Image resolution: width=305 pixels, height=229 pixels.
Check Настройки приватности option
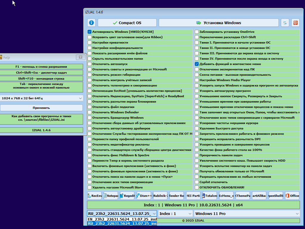tap(89, 42)
